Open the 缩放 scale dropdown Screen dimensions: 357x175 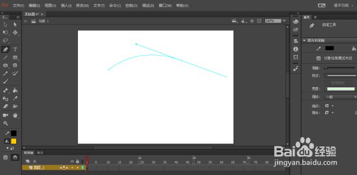[340, 97]
